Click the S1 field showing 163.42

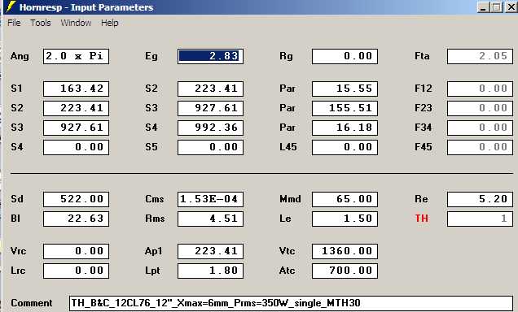tap(76, 89)
